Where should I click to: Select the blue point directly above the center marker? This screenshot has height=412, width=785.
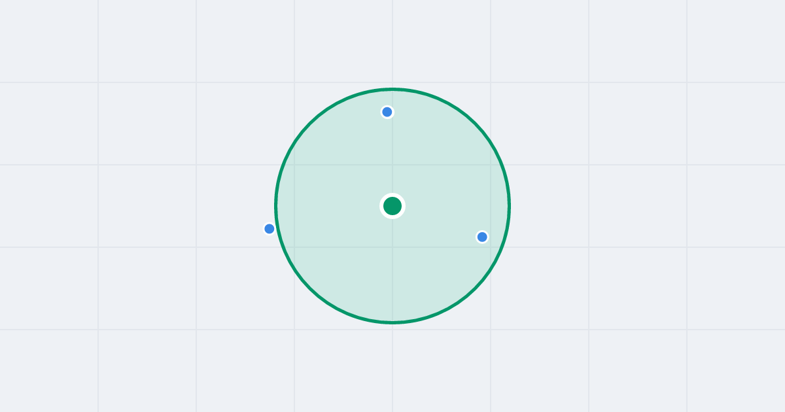tap(387, 112)
